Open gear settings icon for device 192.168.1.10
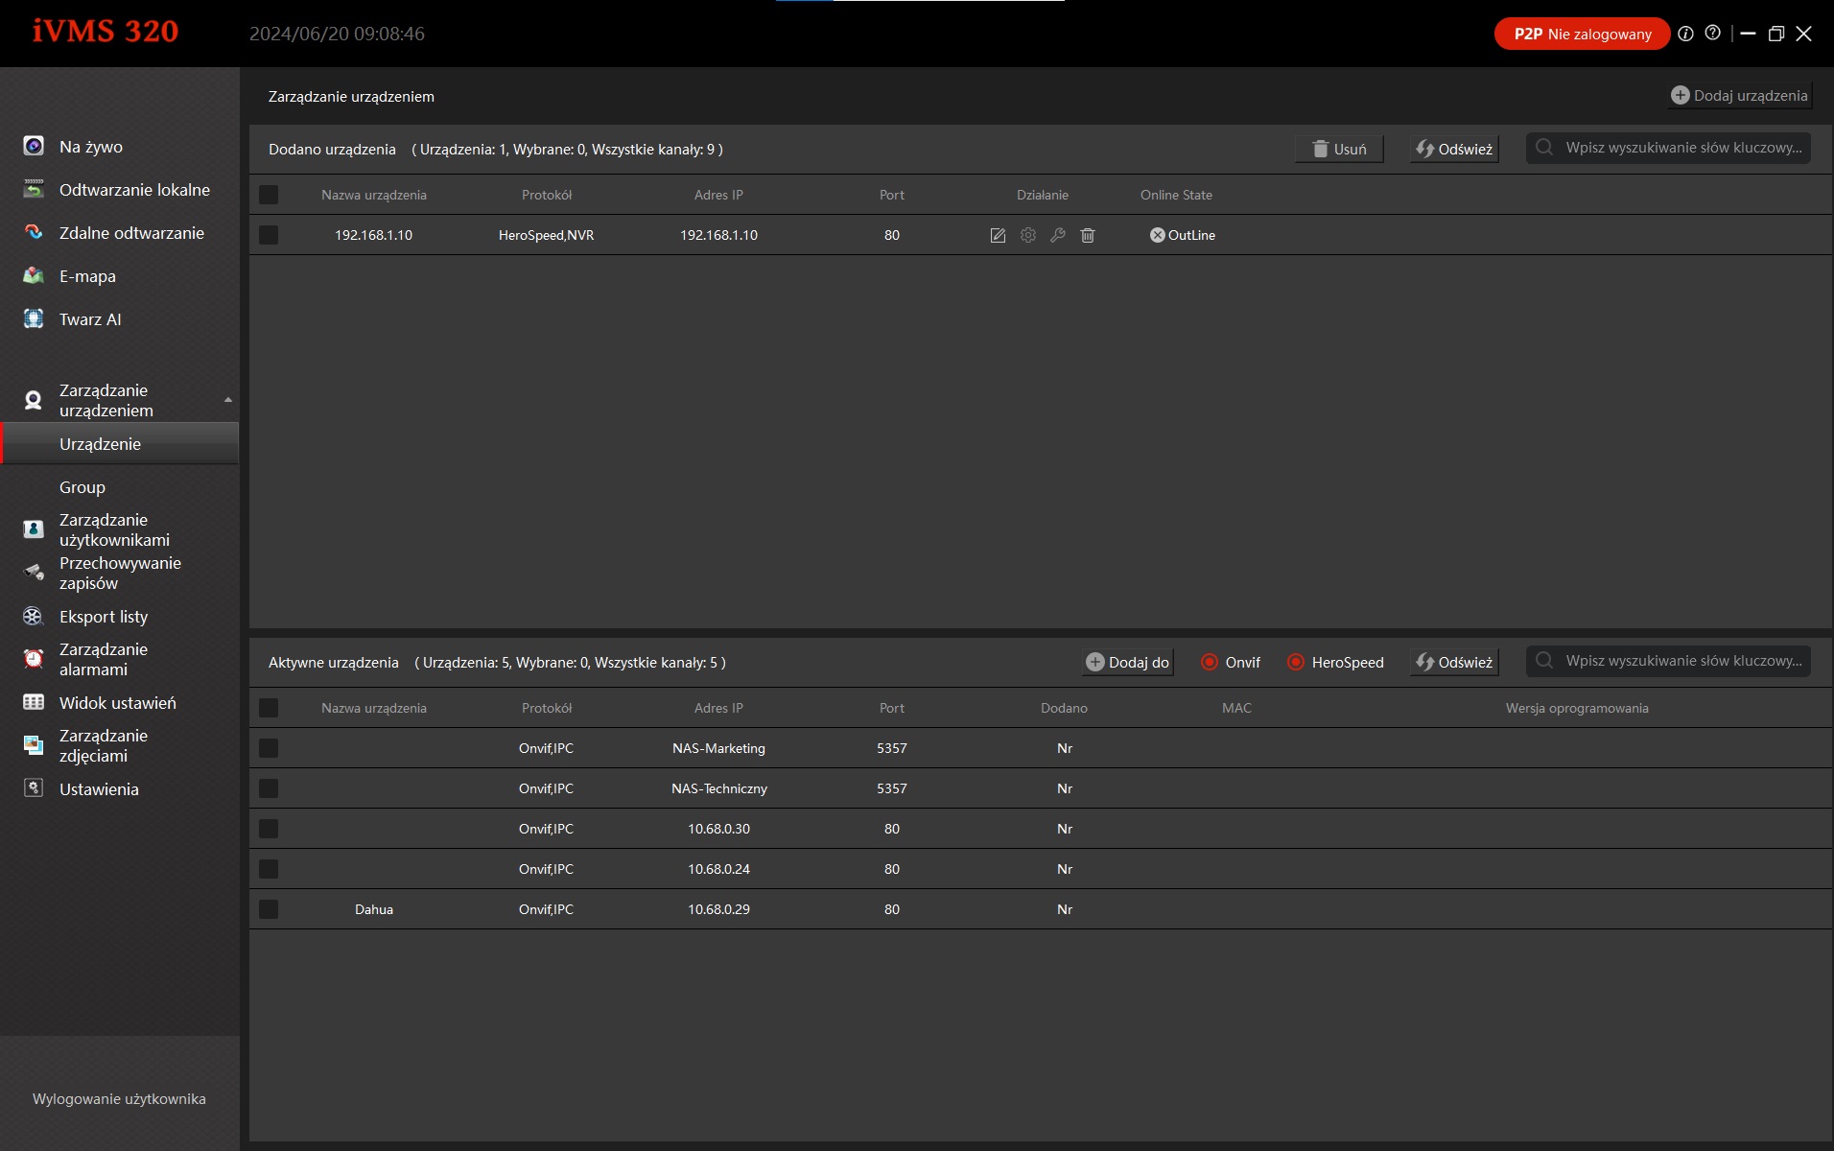 1028,235
